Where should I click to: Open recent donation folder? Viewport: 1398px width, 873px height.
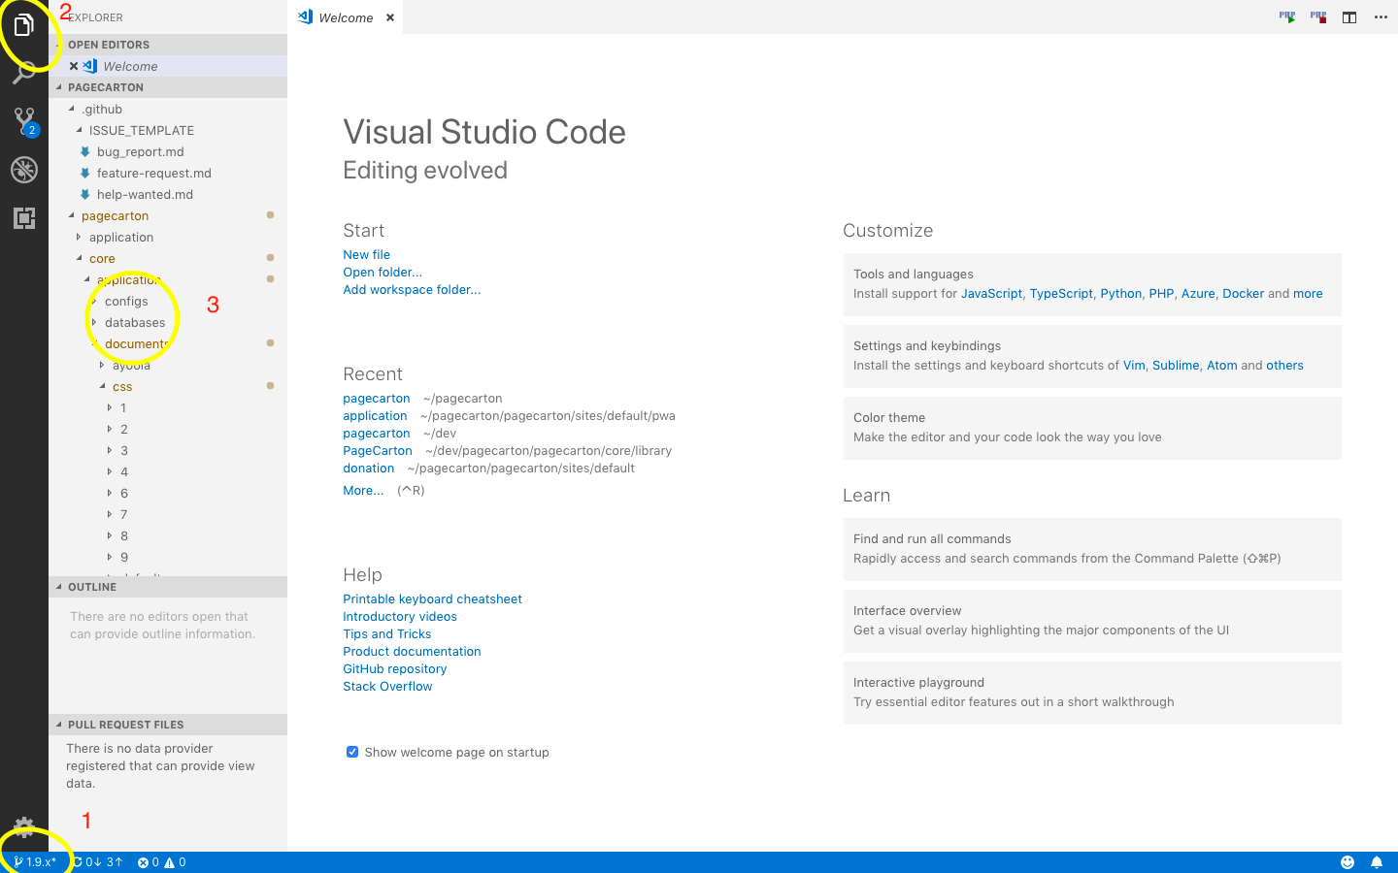coord(369,468)
